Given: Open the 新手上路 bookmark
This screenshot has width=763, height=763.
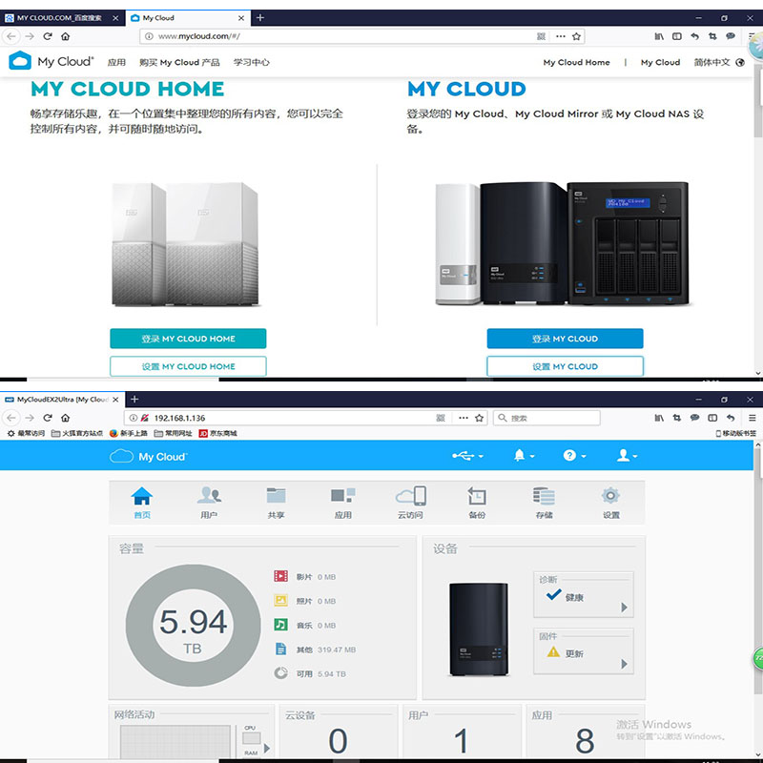Looking at the screenshot, I should 129,433.
